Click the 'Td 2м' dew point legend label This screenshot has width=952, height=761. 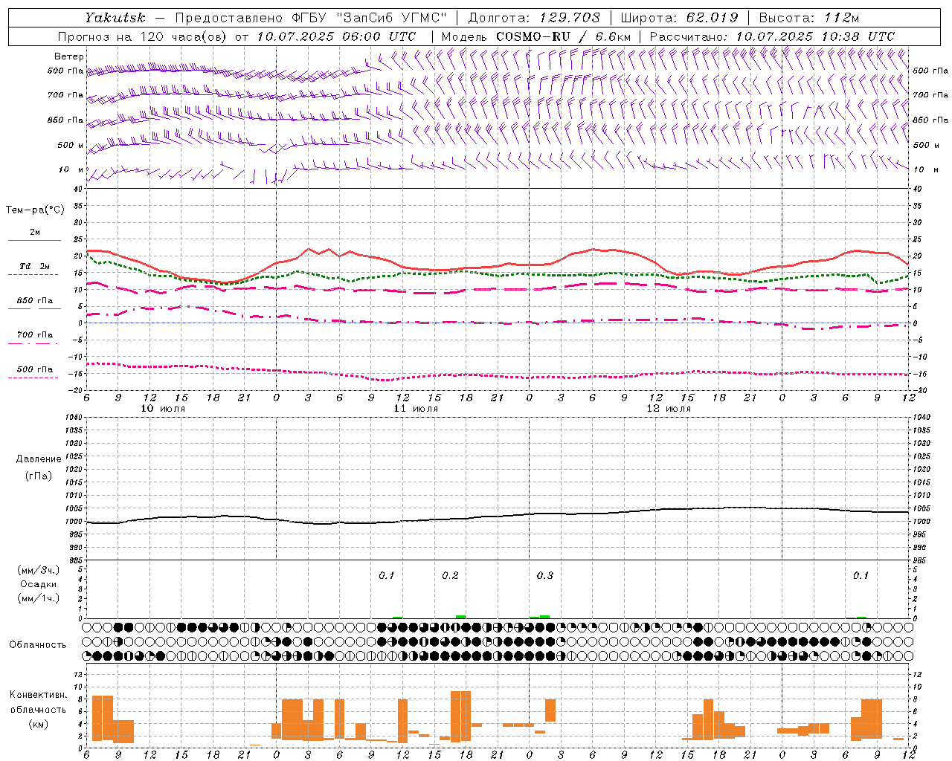click(x=35, y=266)
